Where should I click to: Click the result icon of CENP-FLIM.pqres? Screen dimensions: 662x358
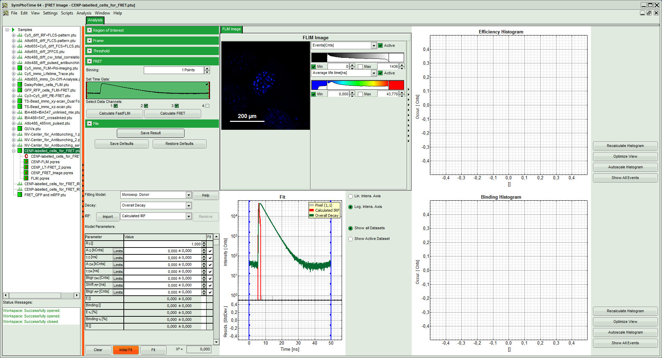[x=26, y=162]
